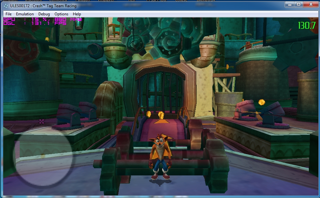This screenshot has height=198, width=320.
Task: Expand the Options menu
Action: click(x=61, y=14)
